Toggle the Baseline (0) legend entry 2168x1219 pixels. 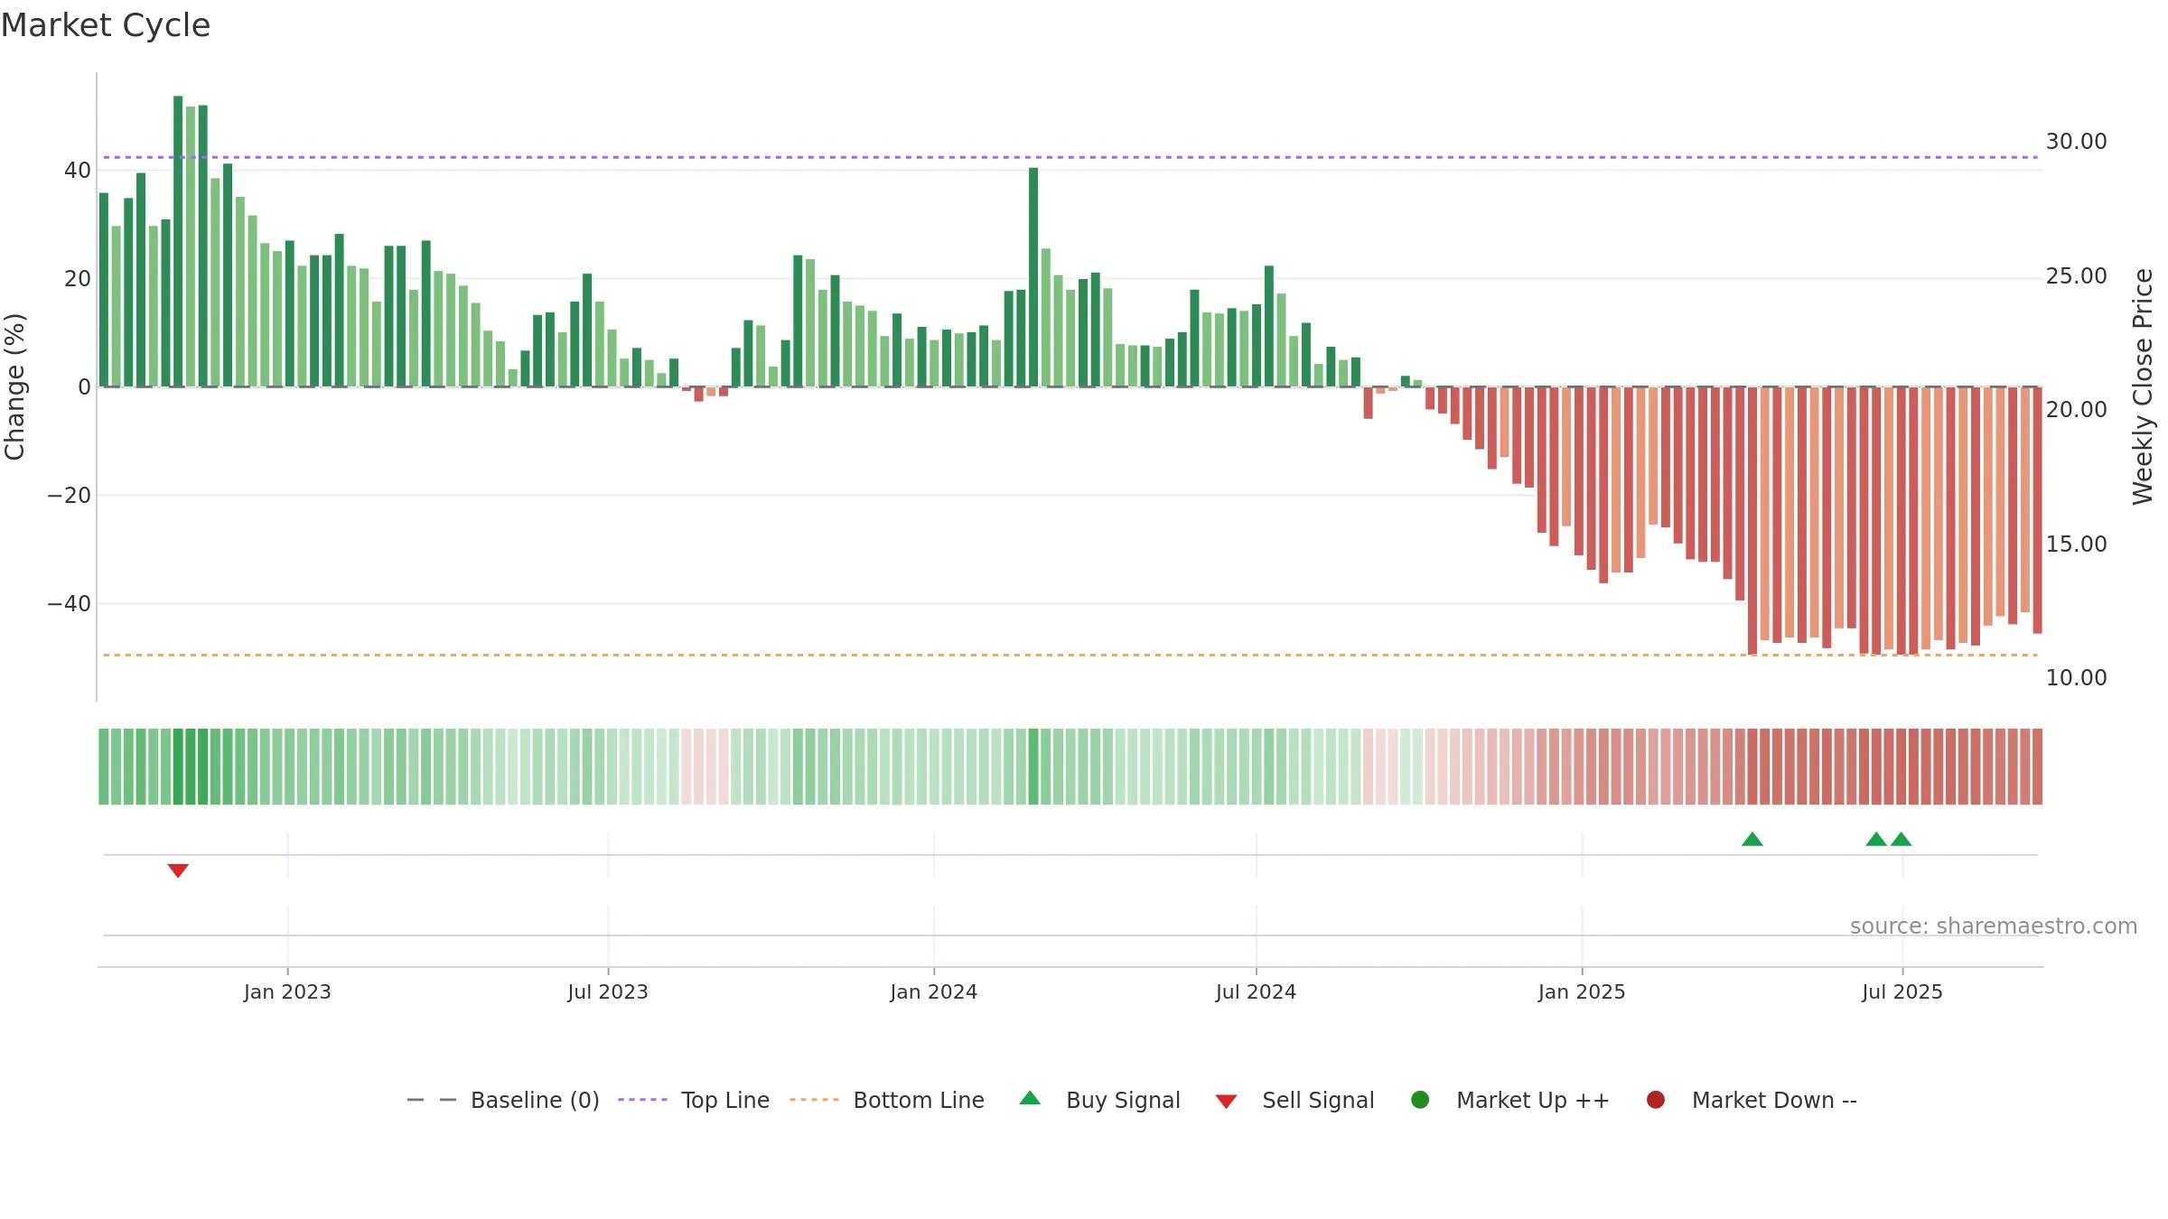pyautogui.click(x=503, y=1100)
